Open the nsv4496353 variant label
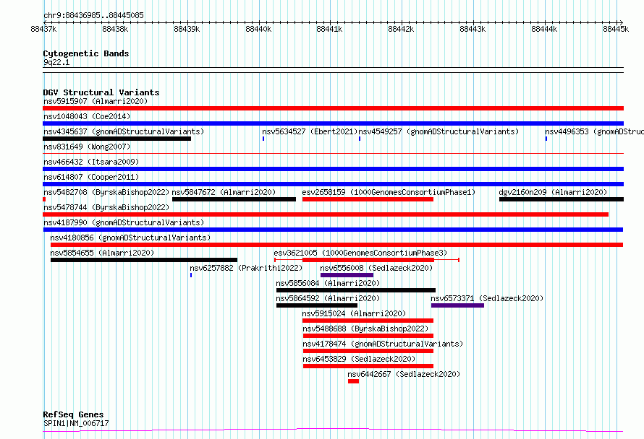The width and height of the screenshot is (644, 439). click(x=594, y=131)
